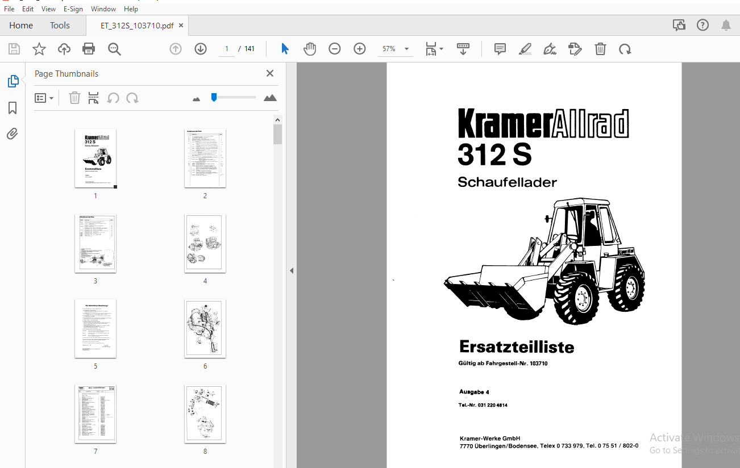Collapse the navigation pane side arrow
740x468 pixels.
point(292,271)
